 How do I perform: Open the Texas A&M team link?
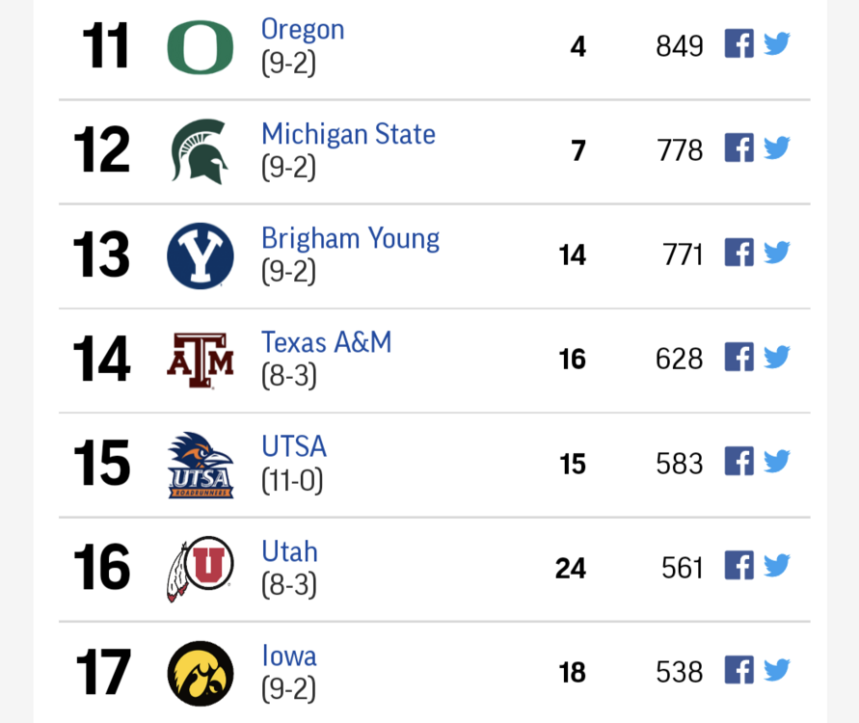[327, 342]
